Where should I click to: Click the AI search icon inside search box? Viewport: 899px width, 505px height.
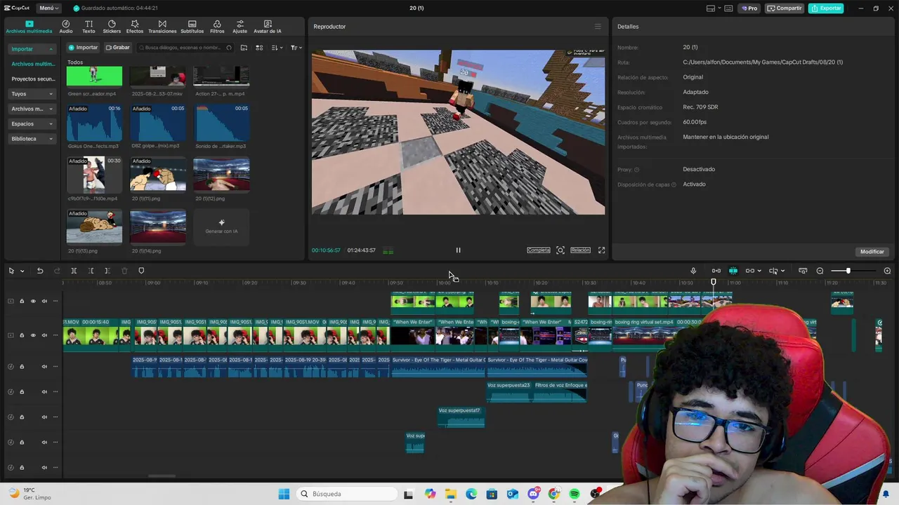229,48
